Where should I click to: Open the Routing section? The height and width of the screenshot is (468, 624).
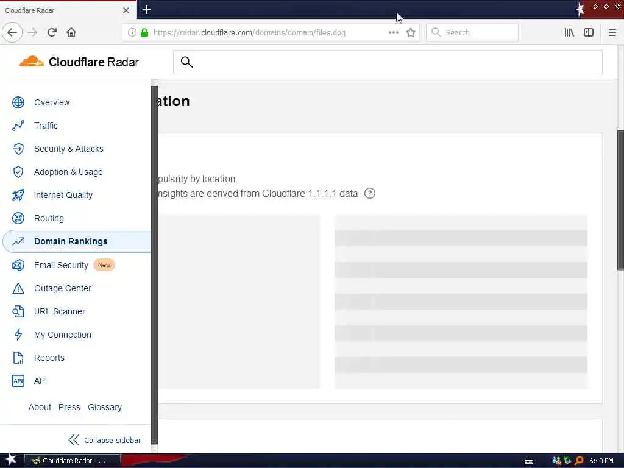coord(49,218)
